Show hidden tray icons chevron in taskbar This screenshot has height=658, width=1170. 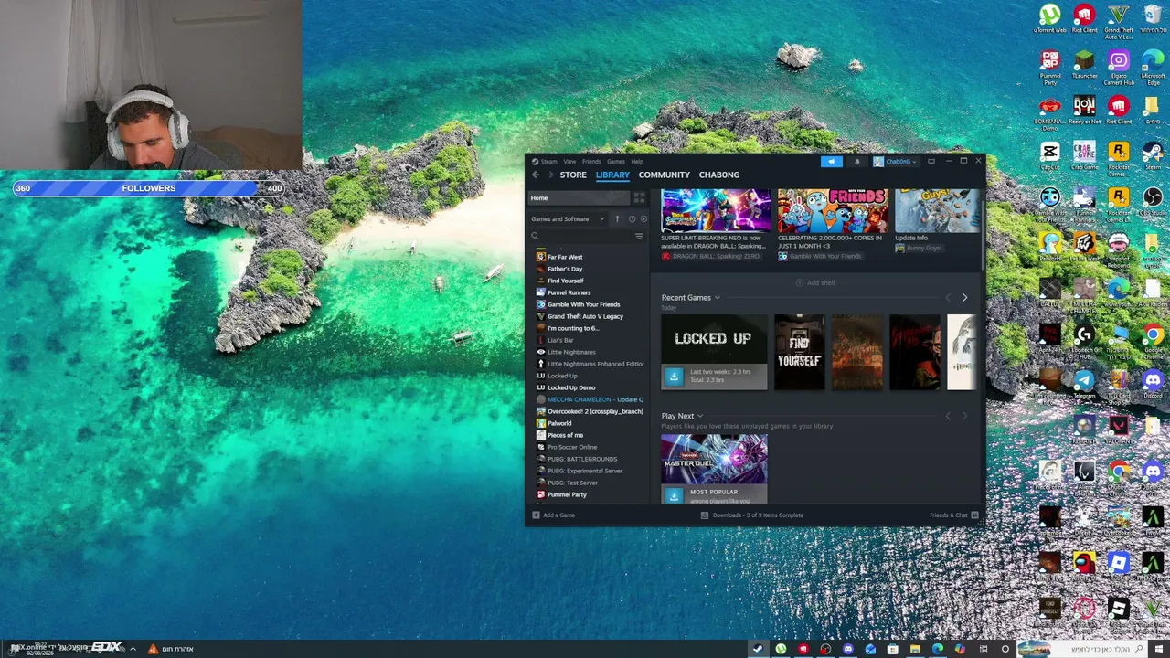pyautogui.click(x=133, y=649)
